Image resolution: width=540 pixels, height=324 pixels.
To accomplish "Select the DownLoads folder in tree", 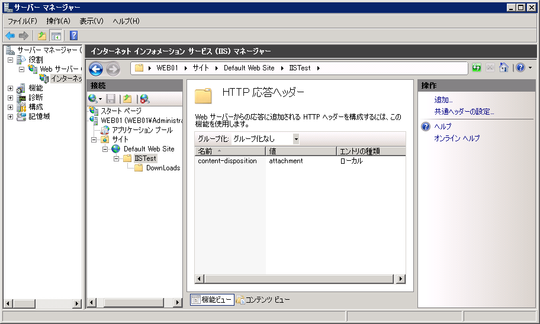I will tap(163, 168).
